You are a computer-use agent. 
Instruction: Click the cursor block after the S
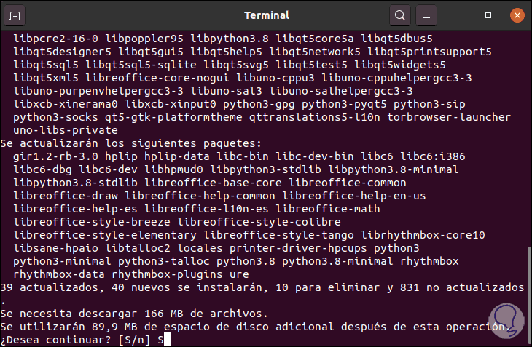click(x=168, y=339)
